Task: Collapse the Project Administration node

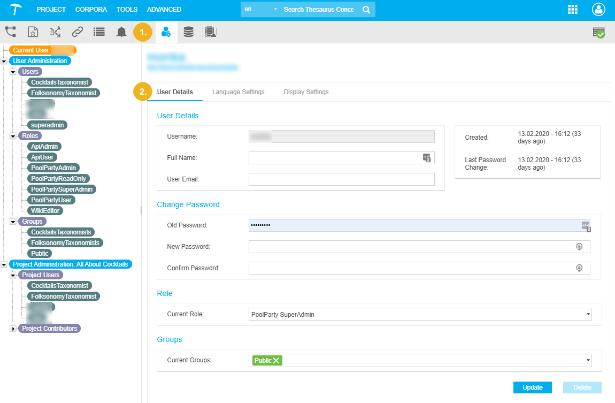Action: click(4, 264)
